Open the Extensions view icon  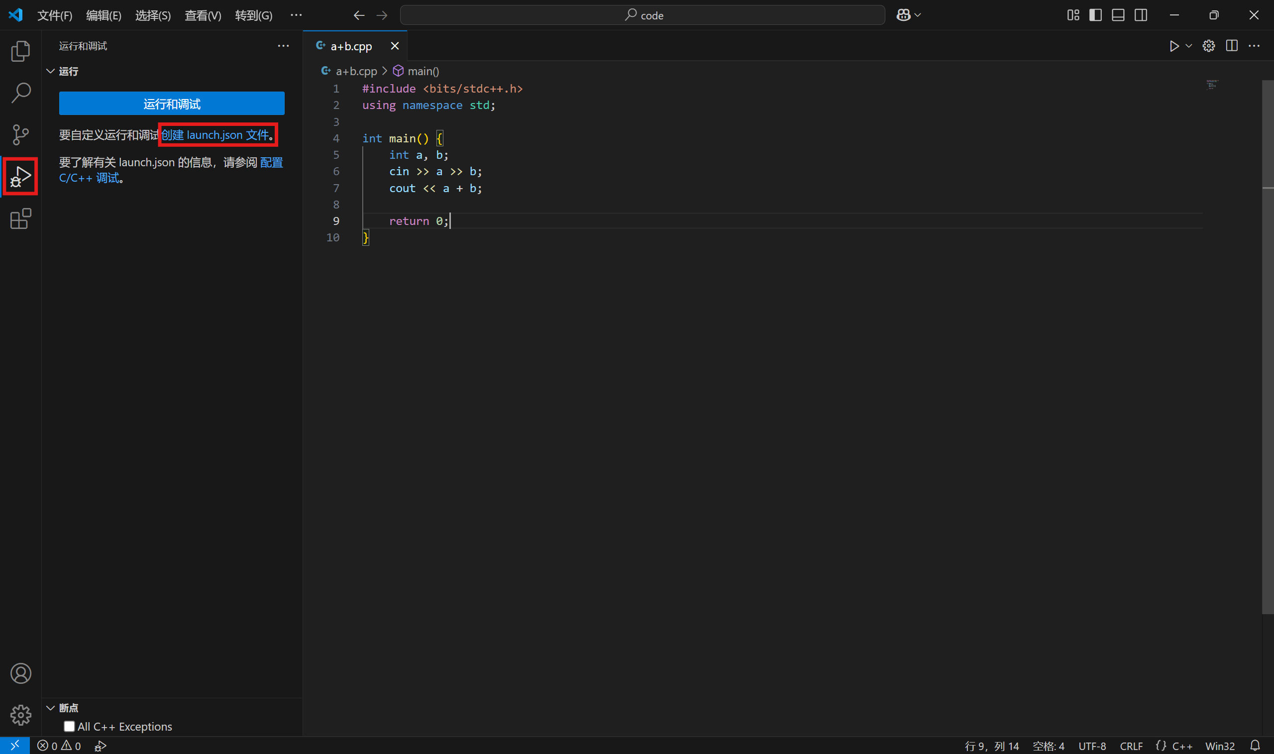[x=20, y=218]
